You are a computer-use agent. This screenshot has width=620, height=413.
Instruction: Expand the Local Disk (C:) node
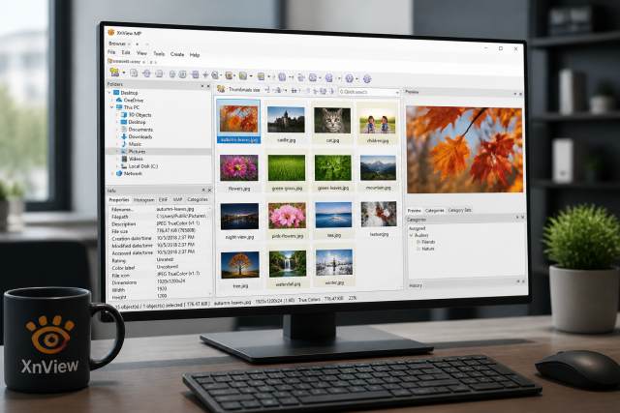pyautogui.click(x=117, y=166)
